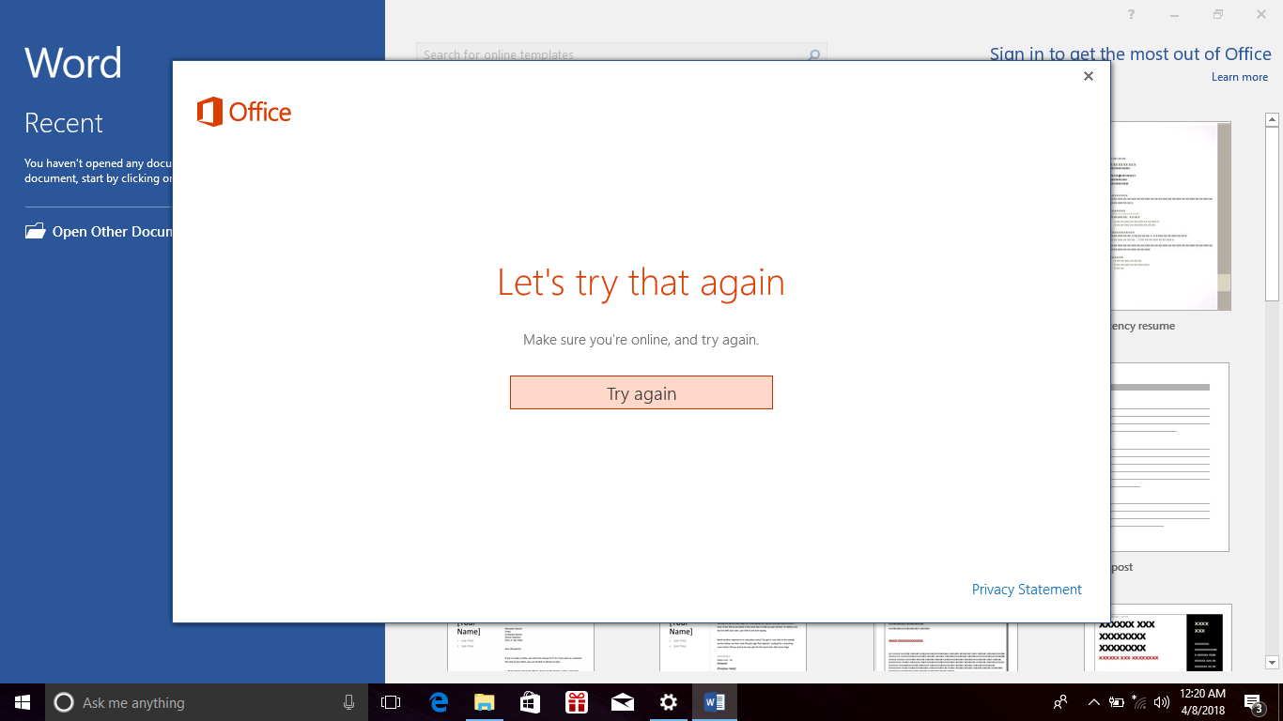The width and height of the screenshot is (1283, 721).
Task: Select the resume template thumbnail at top right
Action: tap(1170, 216)
